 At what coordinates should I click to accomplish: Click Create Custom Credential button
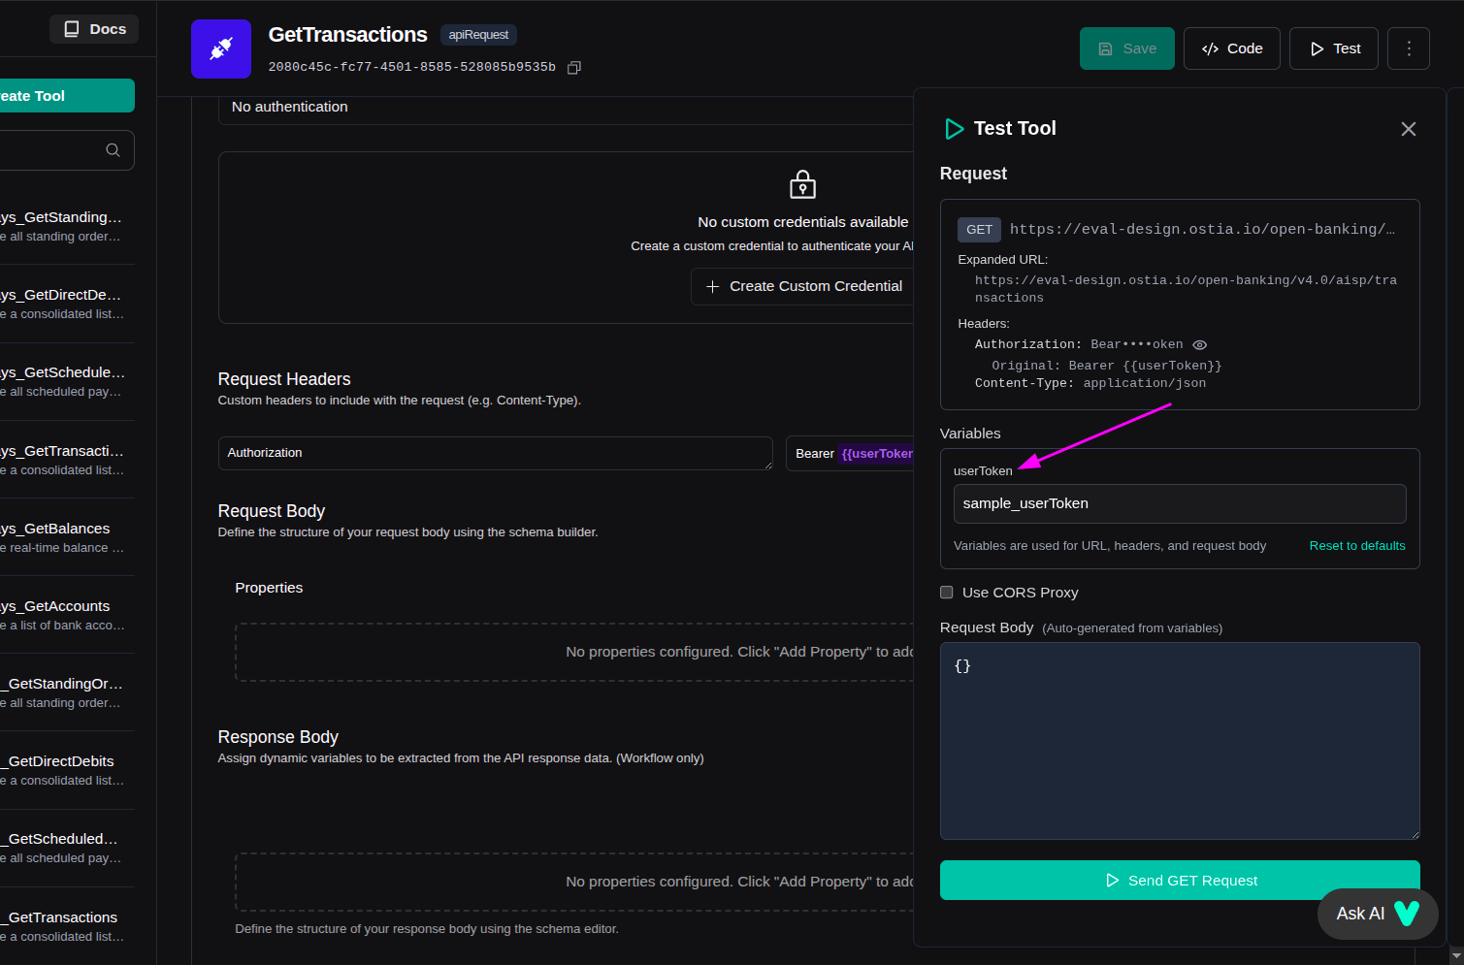pyautogui.click(x=803, y=286)
